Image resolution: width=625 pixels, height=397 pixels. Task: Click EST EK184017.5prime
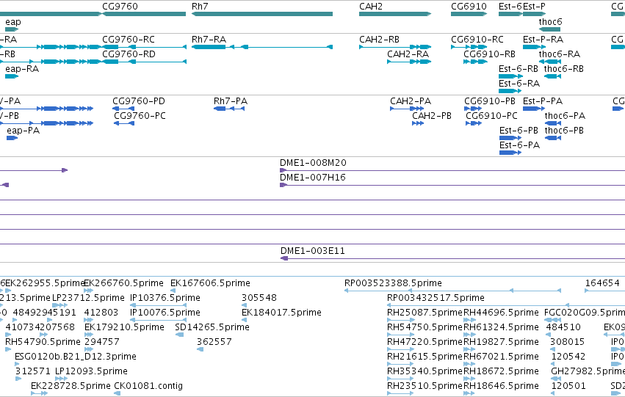[x=244, y=320]
